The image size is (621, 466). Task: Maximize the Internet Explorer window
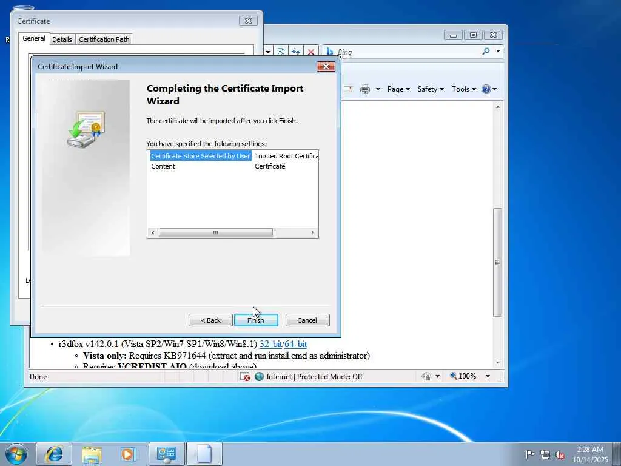tap(473, 35)
